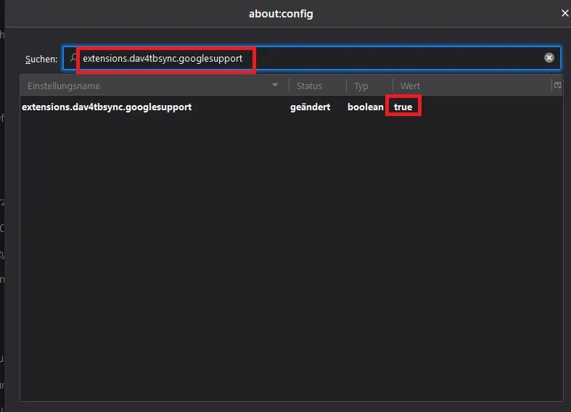Click the 'boolean' type cell
The image size is (571, 412).
click(x=365, y=107)
